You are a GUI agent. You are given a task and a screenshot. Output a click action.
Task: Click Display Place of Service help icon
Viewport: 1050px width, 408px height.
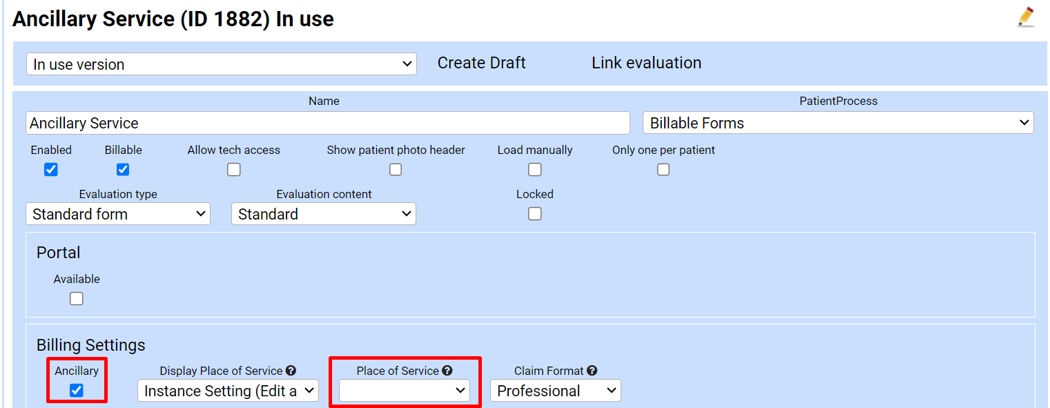[291, 371]
